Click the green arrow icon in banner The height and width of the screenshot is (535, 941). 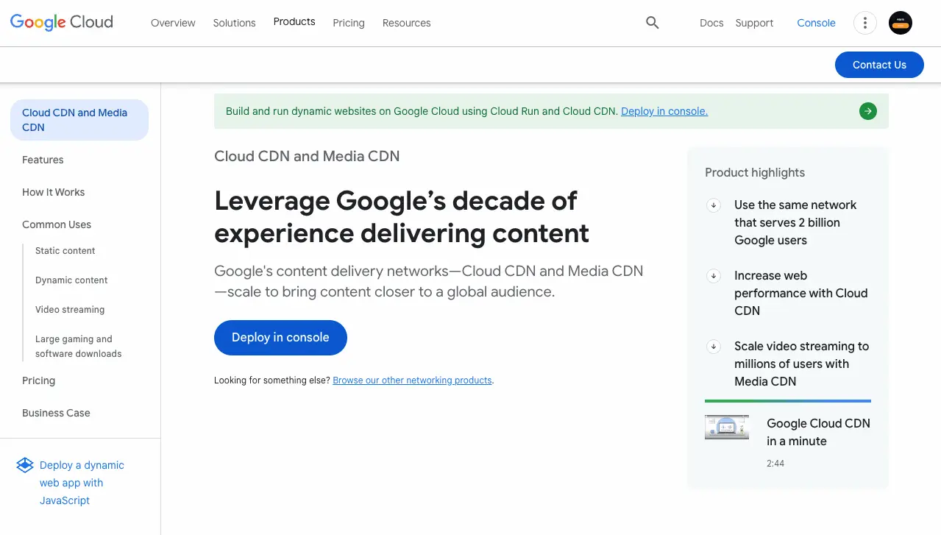pyautogui.click(x=868, y=111)
